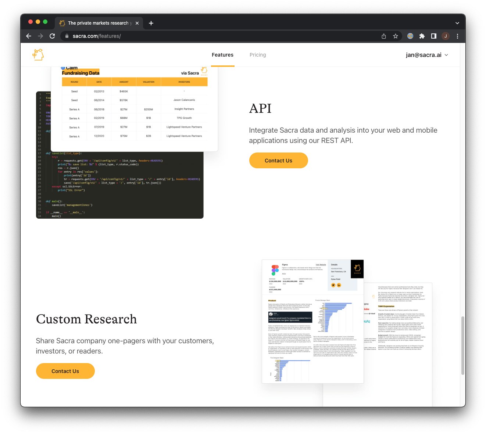
Task: Click the Figma logo in the report preview
Action: (275, 270)
